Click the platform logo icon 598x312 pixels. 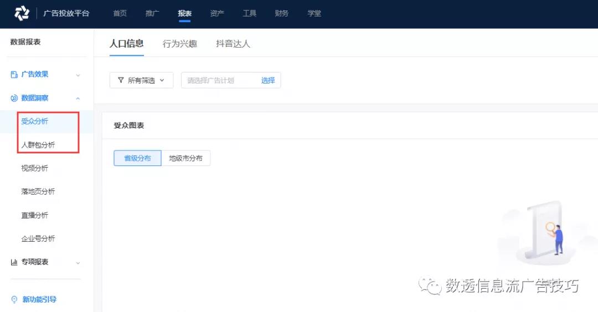point(22,13)
